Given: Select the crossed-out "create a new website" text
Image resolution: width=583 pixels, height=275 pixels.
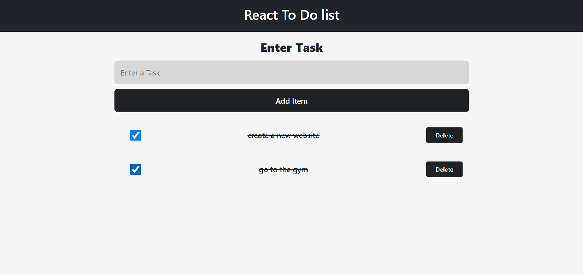Looking at the screenshot, I should (x=283, y=136).
